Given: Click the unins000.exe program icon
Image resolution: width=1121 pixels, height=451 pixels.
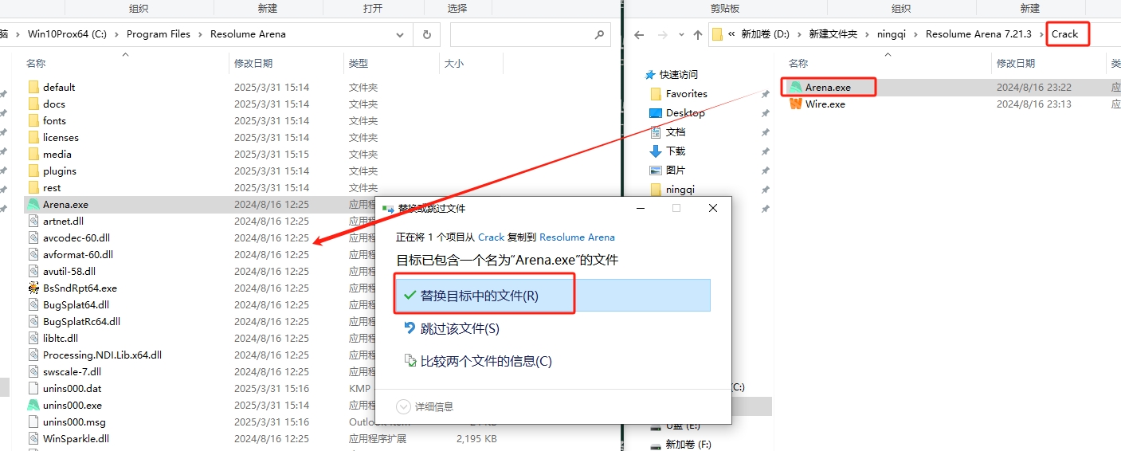Looking at the screenshot, I should [33, 405].
